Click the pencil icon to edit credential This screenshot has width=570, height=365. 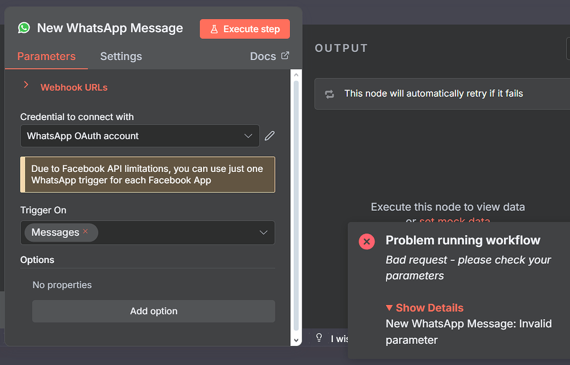[270, 135]
